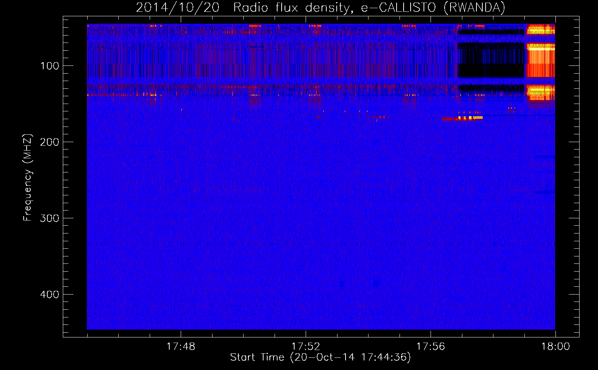Click the 18:00 time tick label
The width and height of the screenshot is (598, 370).
(555, 347)
